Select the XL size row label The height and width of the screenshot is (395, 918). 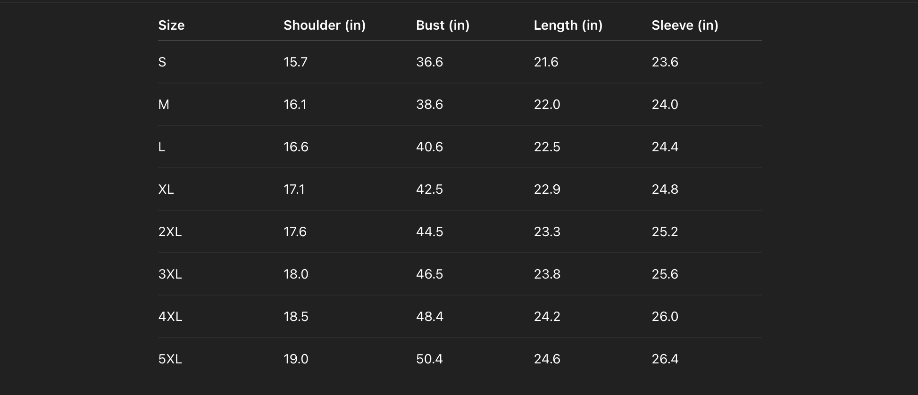166,189
